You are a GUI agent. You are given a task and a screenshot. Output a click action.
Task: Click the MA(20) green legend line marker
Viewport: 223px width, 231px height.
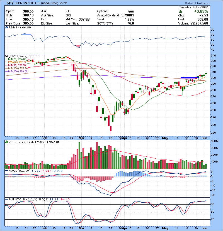click(6, 59)
